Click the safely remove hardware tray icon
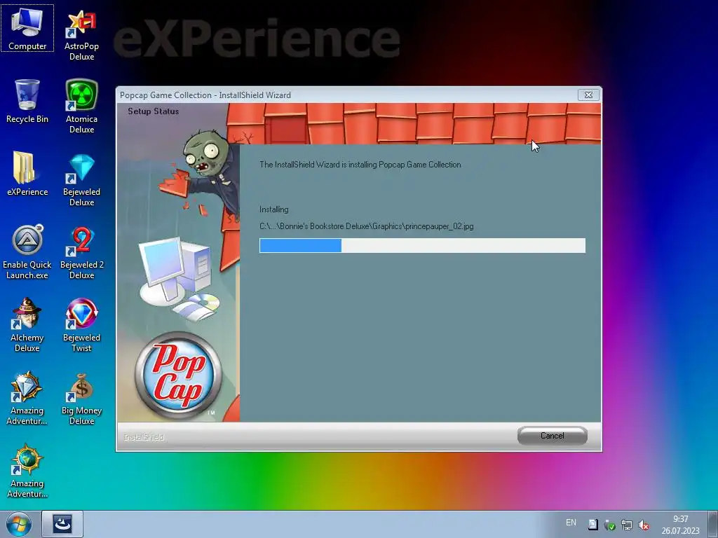The image size is (718, 538). (x=609, y=525)
